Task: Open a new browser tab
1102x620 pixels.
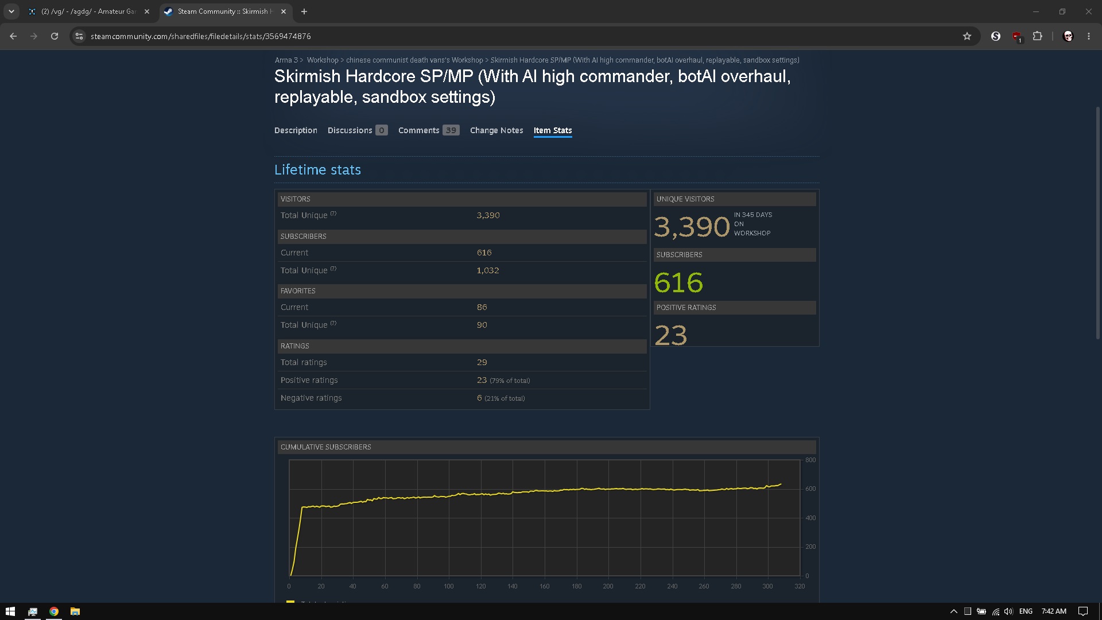Action: [304, 11]
